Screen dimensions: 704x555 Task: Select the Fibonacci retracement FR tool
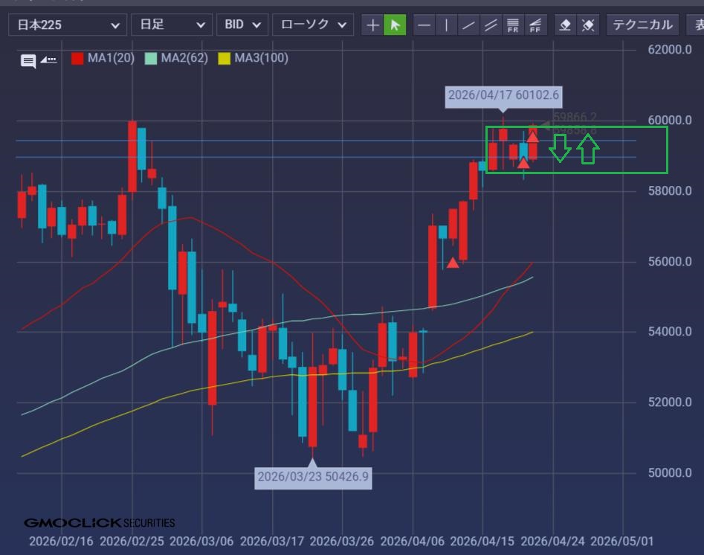click(513, 25)
